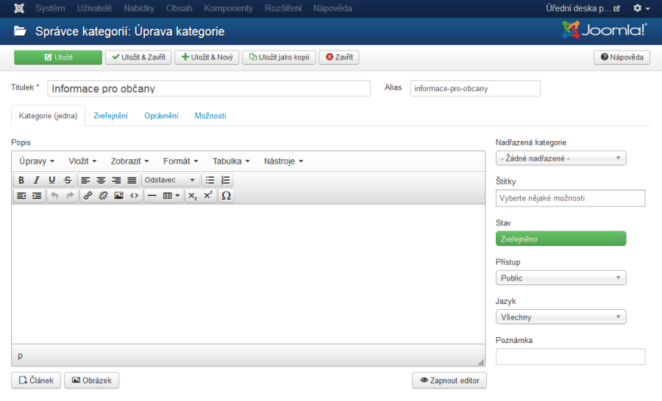
Task: Open source code view icon
Action: pyautogui.click(x=135, y=195)
